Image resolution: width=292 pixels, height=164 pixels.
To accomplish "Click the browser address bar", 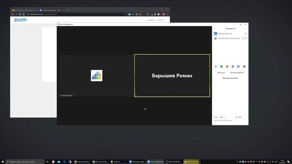I will coord(76,14).
